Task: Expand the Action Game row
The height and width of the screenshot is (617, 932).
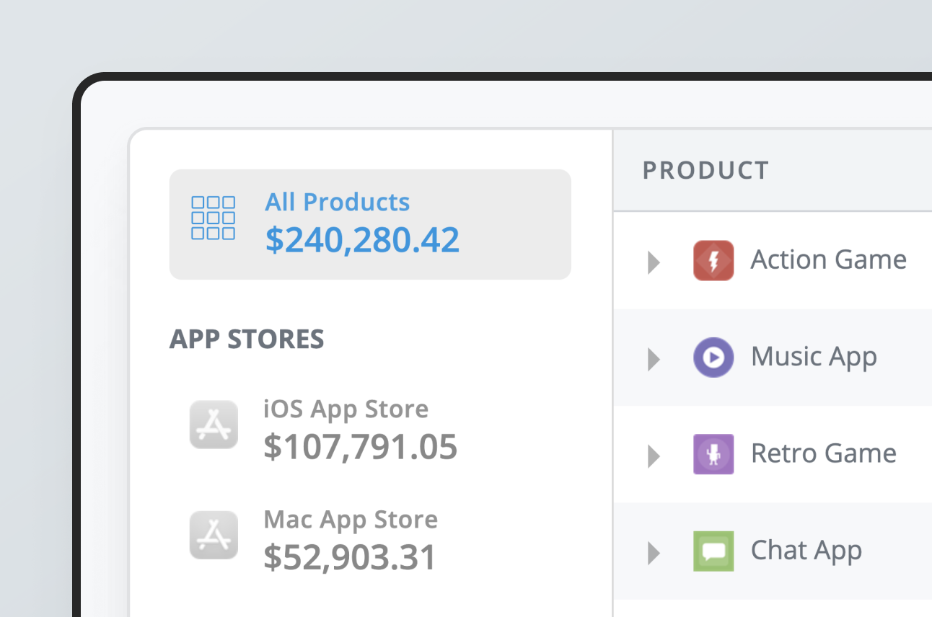Action: point(654,262)
